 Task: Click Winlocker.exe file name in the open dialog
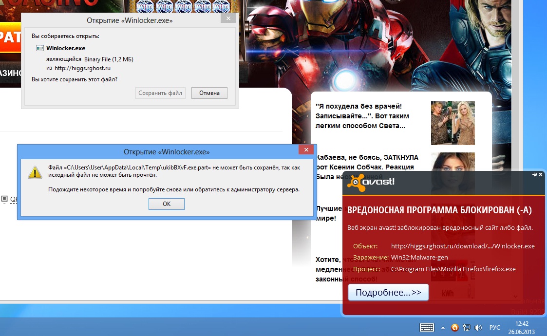click(x=66, y=48)
